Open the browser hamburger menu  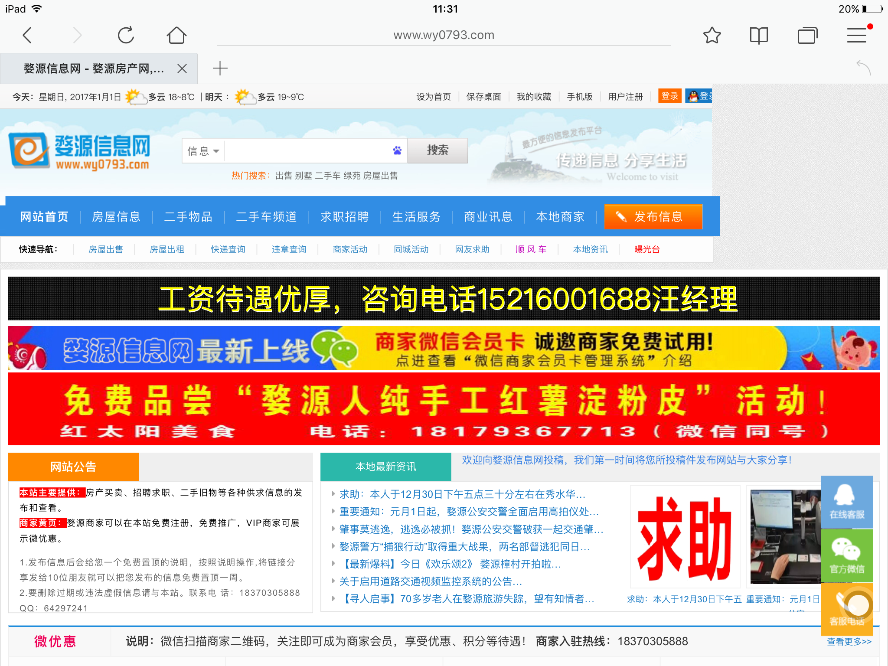tap(857, 35)
